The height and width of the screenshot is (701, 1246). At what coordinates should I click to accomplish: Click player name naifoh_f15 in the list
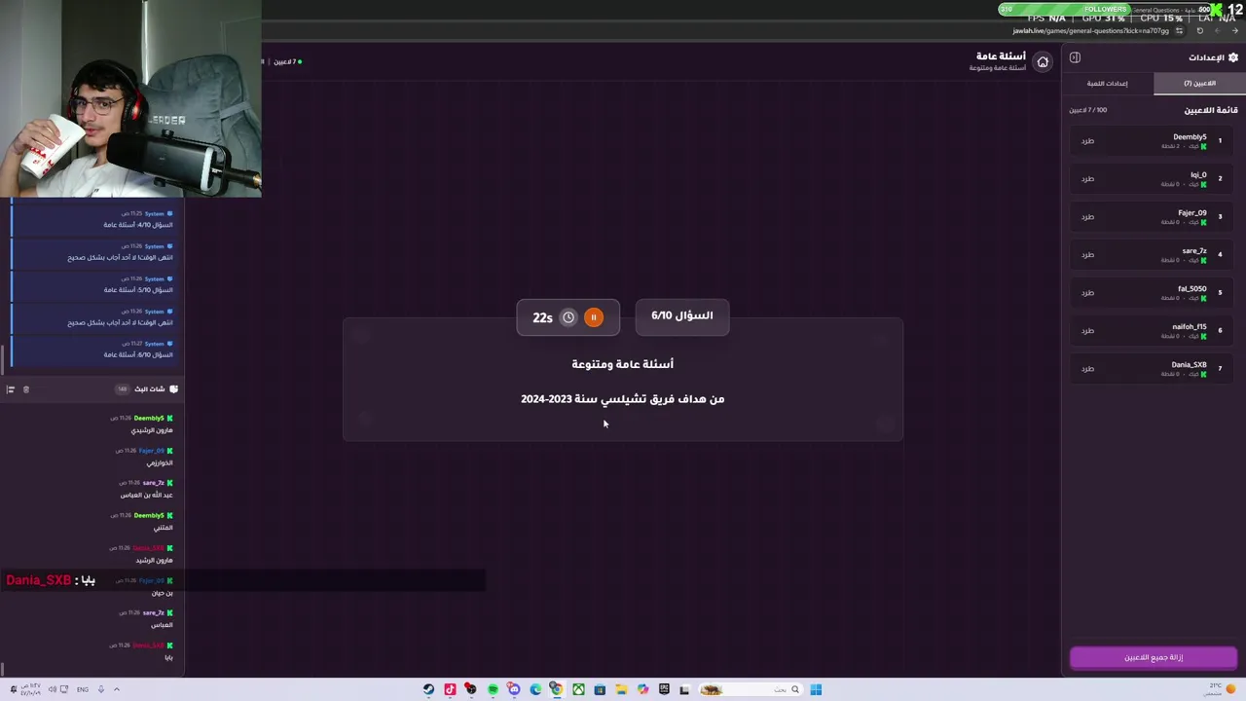[x=1190, y=327]
